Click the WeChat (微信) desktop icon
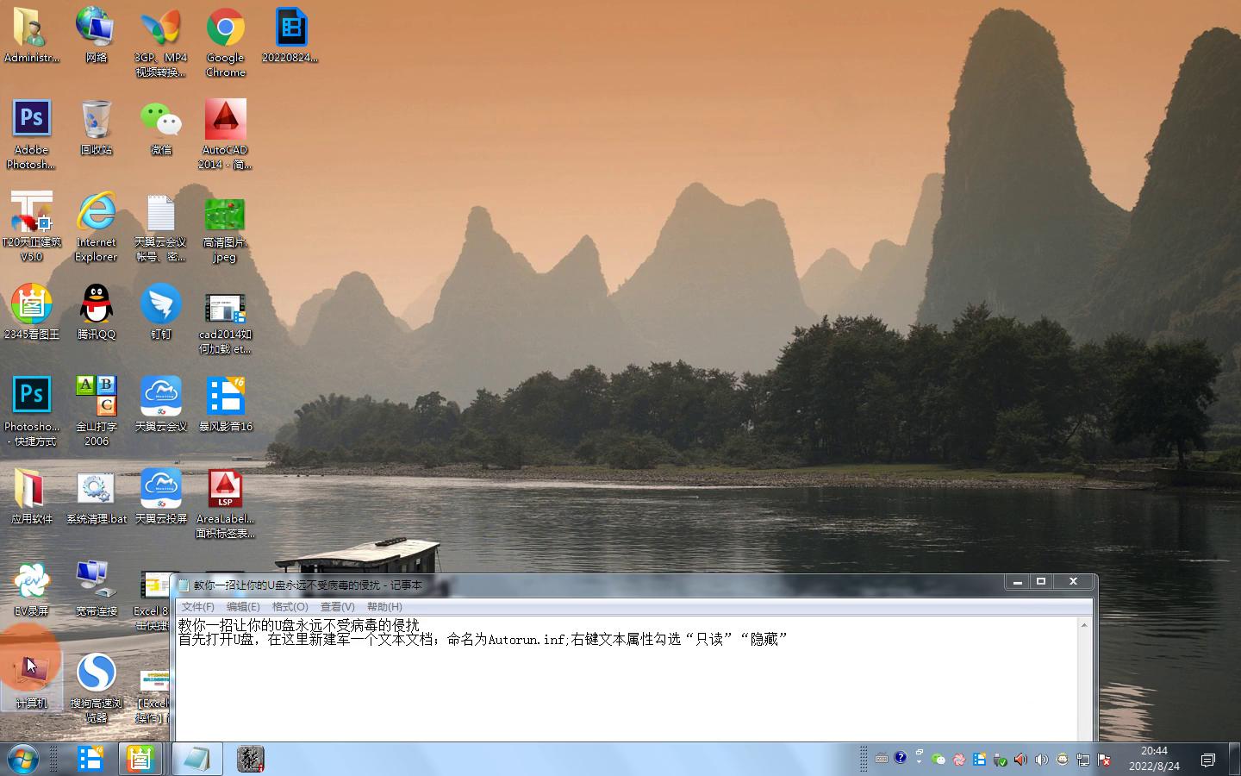1241x776 pixels. click(x=160, y=121)
